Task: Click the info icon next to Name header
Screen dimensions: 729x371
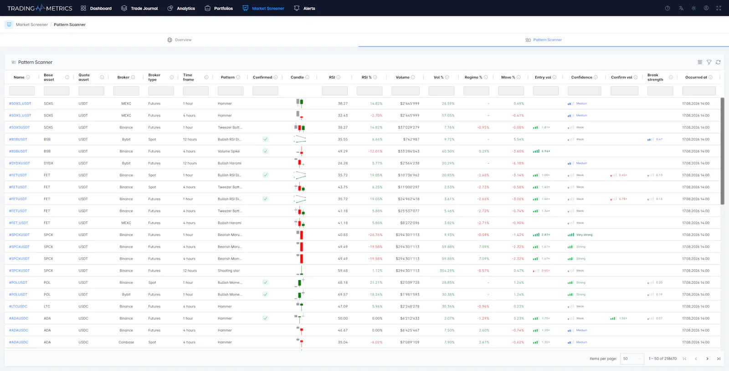Action: [x=28, y=77]
